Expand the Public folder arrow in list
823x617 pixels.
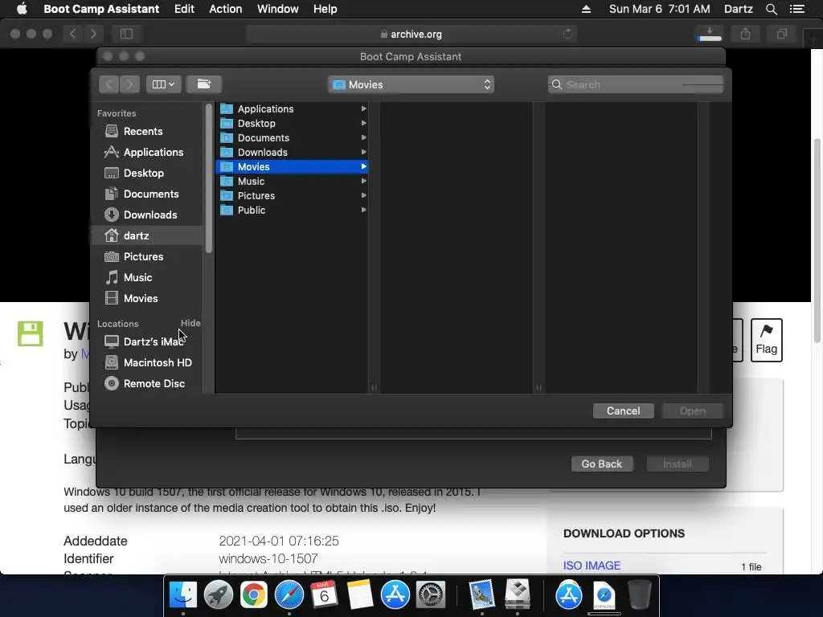363,210
